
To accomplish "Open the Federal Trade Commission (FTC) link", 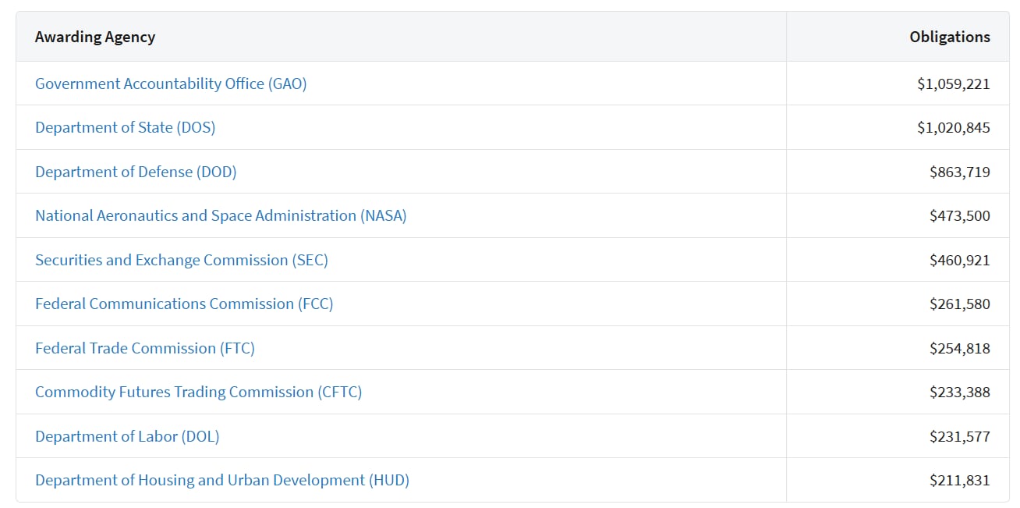I will point(145,348).
